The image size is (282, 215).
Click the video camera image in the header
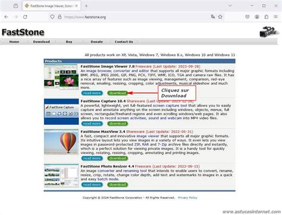pyautogui.click(x=268, y=31)
